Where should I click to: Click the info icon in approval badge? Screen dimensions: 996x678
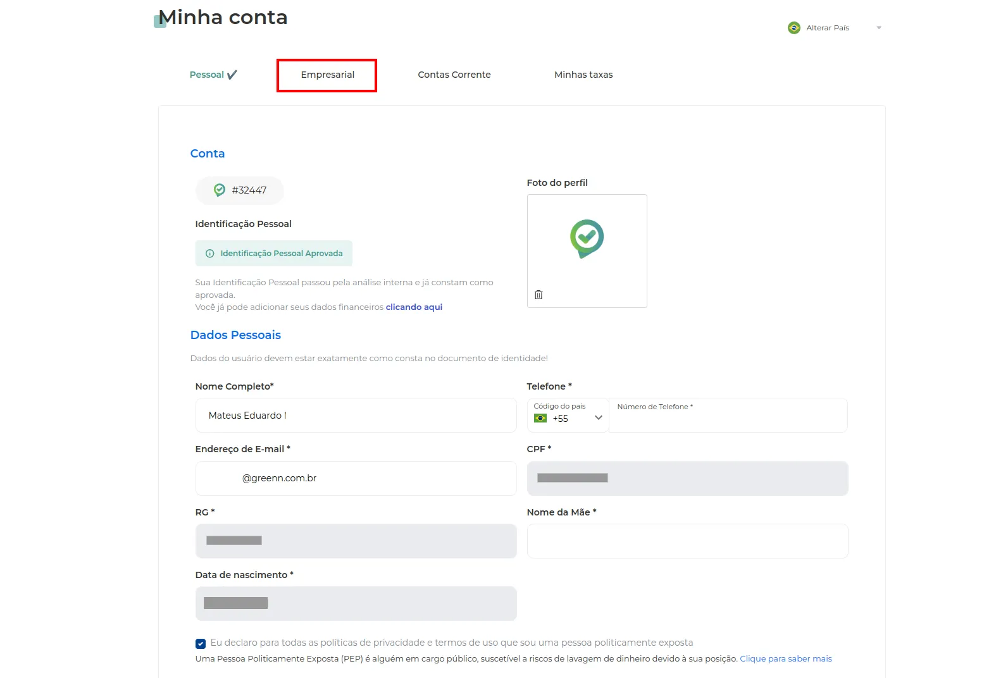209,254
